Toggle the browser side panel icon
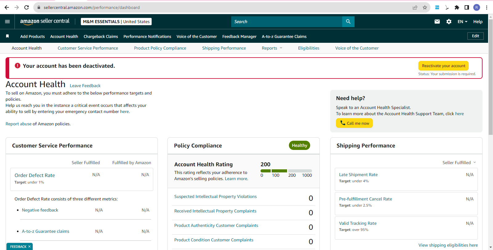 click(x=467, y=7)
